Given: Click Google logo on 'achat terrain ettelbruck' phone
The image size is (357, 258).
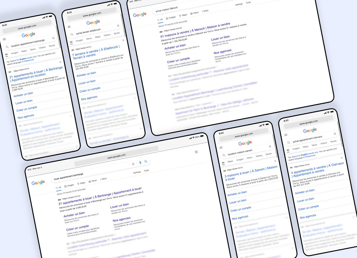Looking at the screenshot, I should tap(93, 22).
